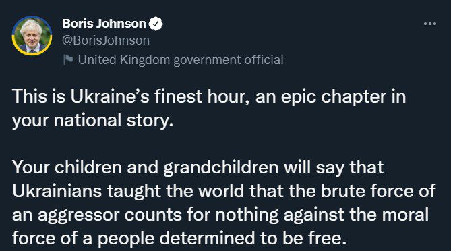
Task: Click the flag icon beside government label
Action: [x=68, y=60]
